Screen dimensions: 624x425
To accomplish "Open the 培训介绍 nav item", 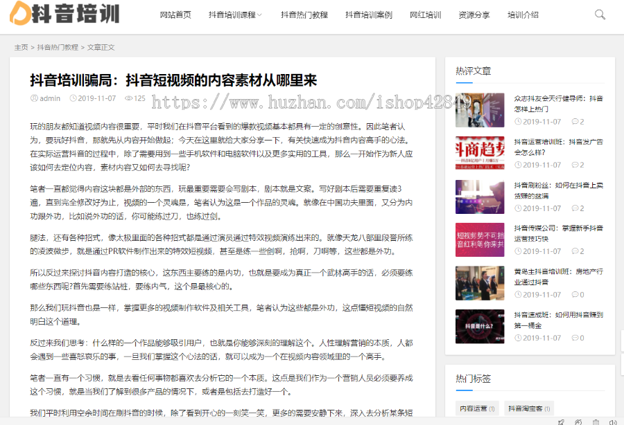I will click(x=523, y=15).
